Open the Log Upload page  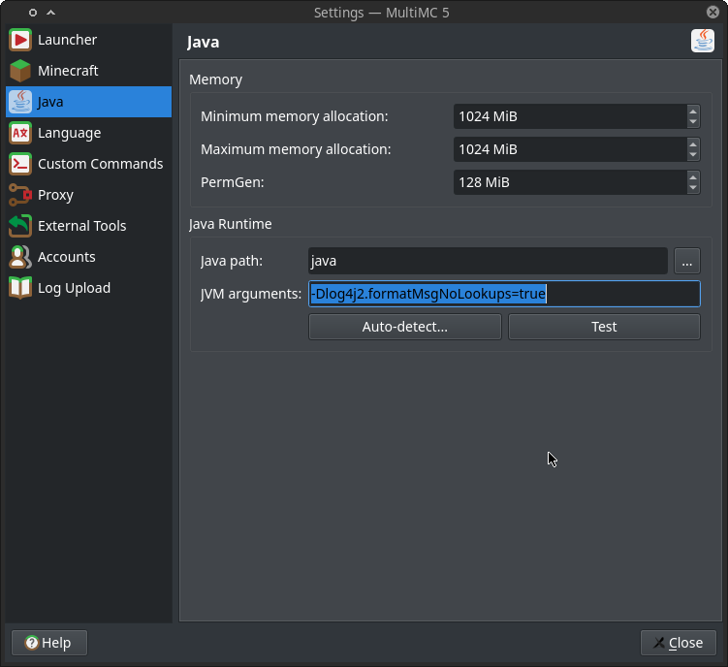tap(88, 288)
